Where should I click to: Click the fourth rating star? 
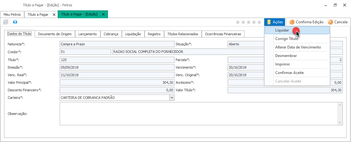254,22
